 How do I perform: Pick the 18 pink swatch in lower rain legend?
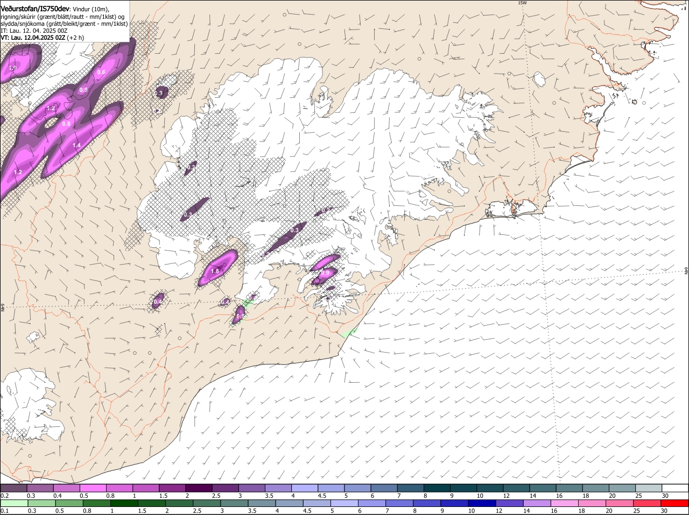point(591,504)
